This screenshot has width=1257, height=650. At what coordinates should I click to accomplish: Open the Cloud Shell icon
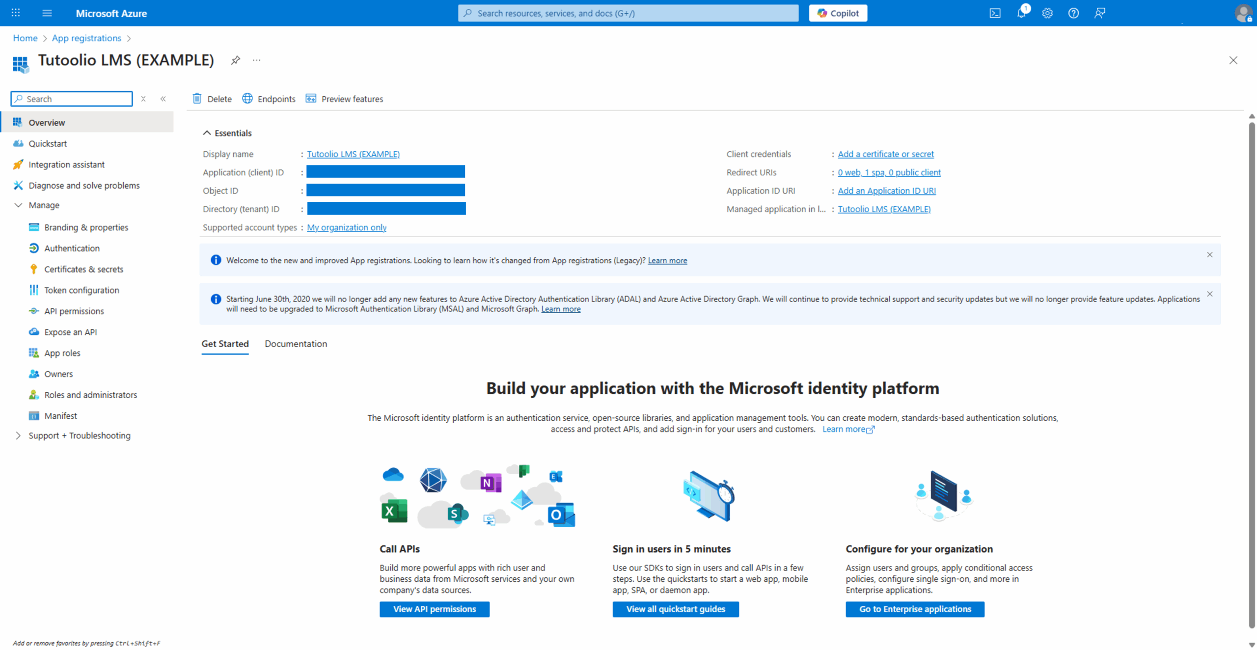(x=995, y=13)
